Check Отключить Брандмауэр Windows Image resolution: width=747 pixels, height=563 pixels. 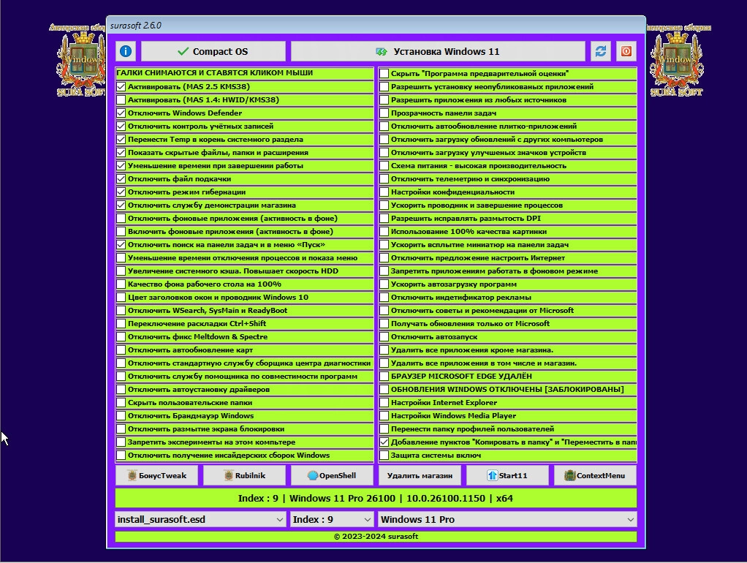point(121,416)
